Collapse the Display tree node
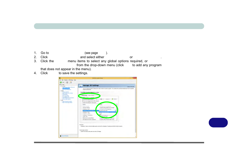Screen dimensions: 238x168 (60, 91)
